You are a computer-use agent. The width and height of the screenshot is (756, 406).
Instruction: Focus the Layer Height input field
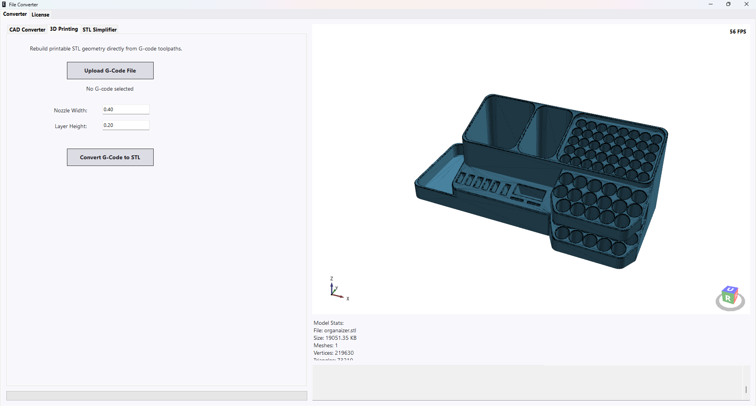click(126, 125)
